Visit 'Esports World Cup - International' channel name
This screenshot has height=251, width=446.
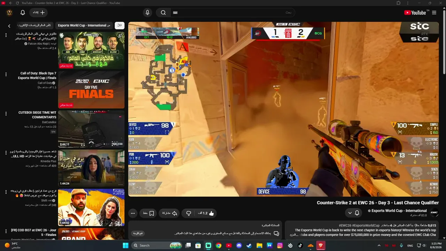tap(399, 211)
